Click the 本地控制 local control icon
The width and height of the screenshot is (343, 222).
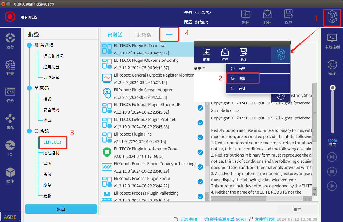[x=332, y=41]
